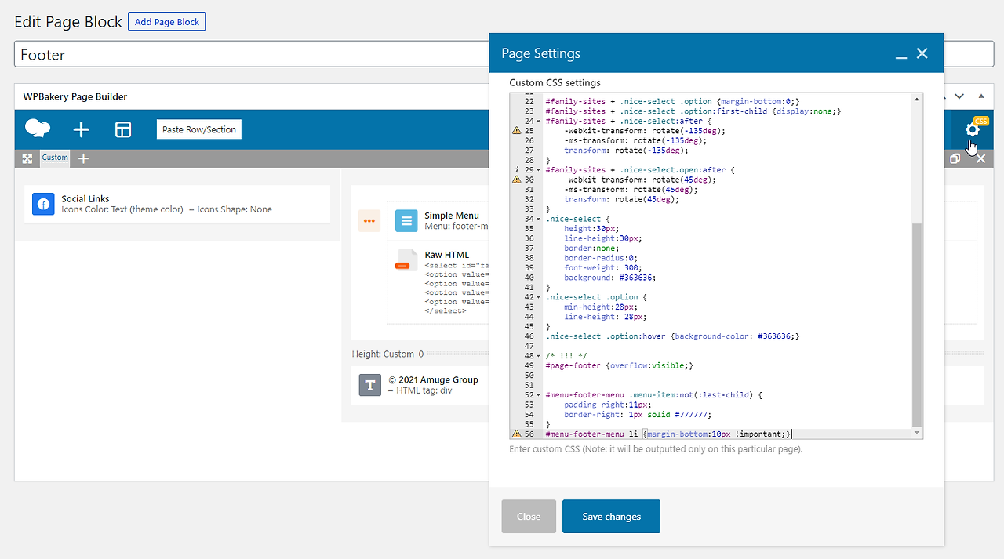Click Add Page Block button
The width and height of the screenshot is (1004, 559).
click(x=166, y=22)
